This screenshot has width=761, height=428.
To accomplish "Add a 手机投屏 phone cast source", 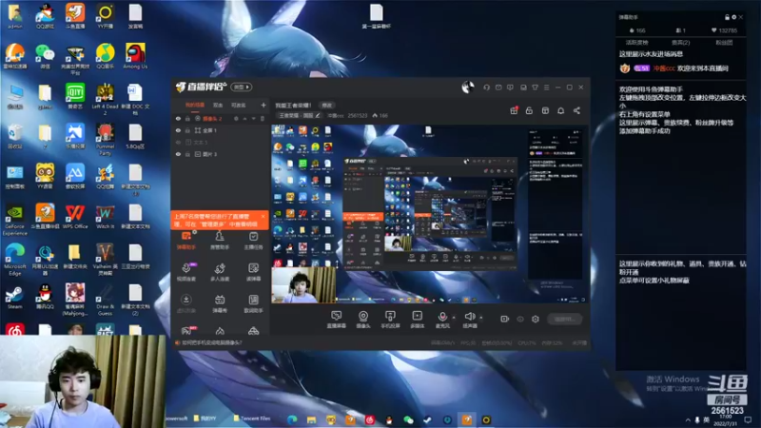I will (390, 320).
